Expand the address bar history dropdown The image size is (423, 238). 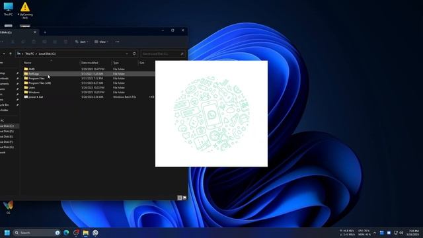(x=127, y=54)
